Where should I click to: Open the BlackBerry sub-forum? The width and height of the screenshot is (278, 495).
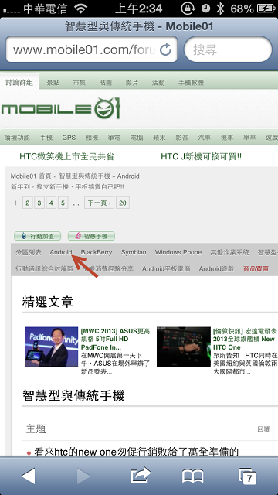pos(97,252)
